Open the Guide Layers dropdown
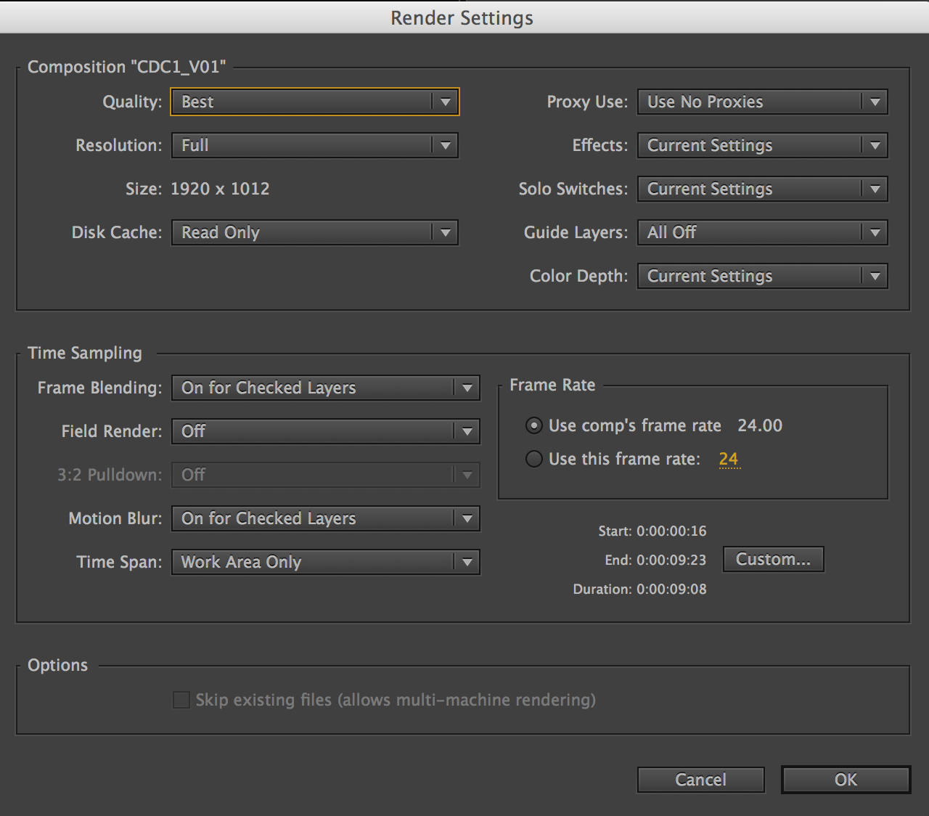This screenshot has height=816, width=929. coord(762,232)
